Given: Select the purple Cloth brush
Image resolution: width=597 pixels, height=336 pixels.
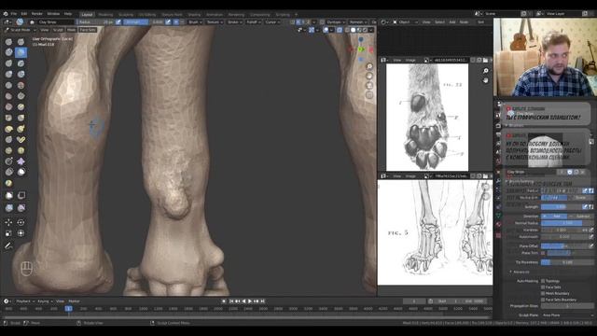Looking at the screenshot, I should 21,161.
